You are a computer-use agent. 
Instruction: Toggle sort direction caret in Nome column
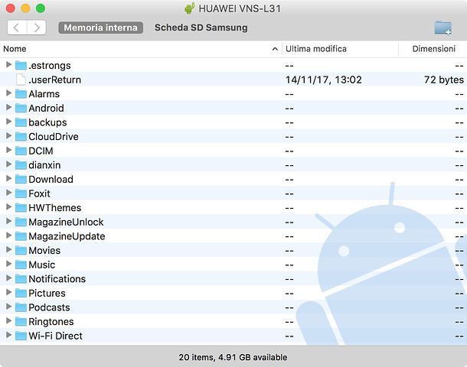(275, 49)
